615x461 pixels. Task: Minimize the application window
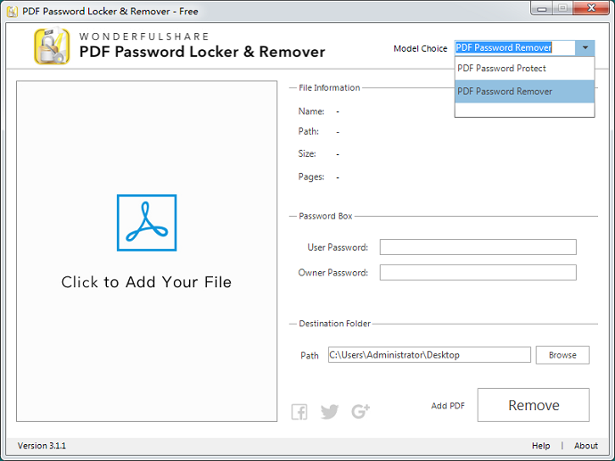tap(542, 8)
